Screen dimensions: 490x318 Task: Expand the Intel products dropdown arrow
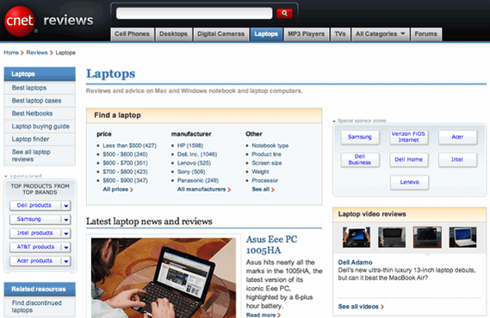pos(66,234)
